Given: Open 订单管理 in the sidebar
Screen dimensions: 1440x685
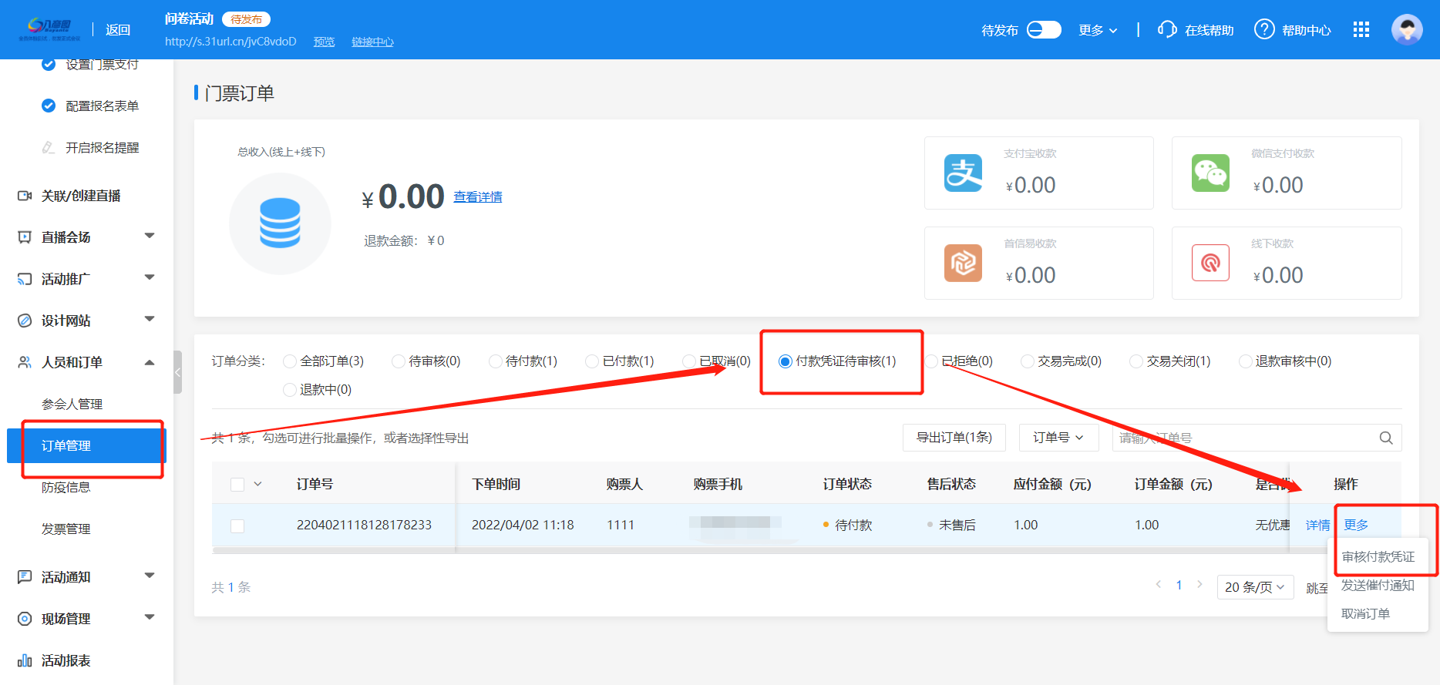Looking at the screenshot, I should pyautogui.click(x=86, y=446).
